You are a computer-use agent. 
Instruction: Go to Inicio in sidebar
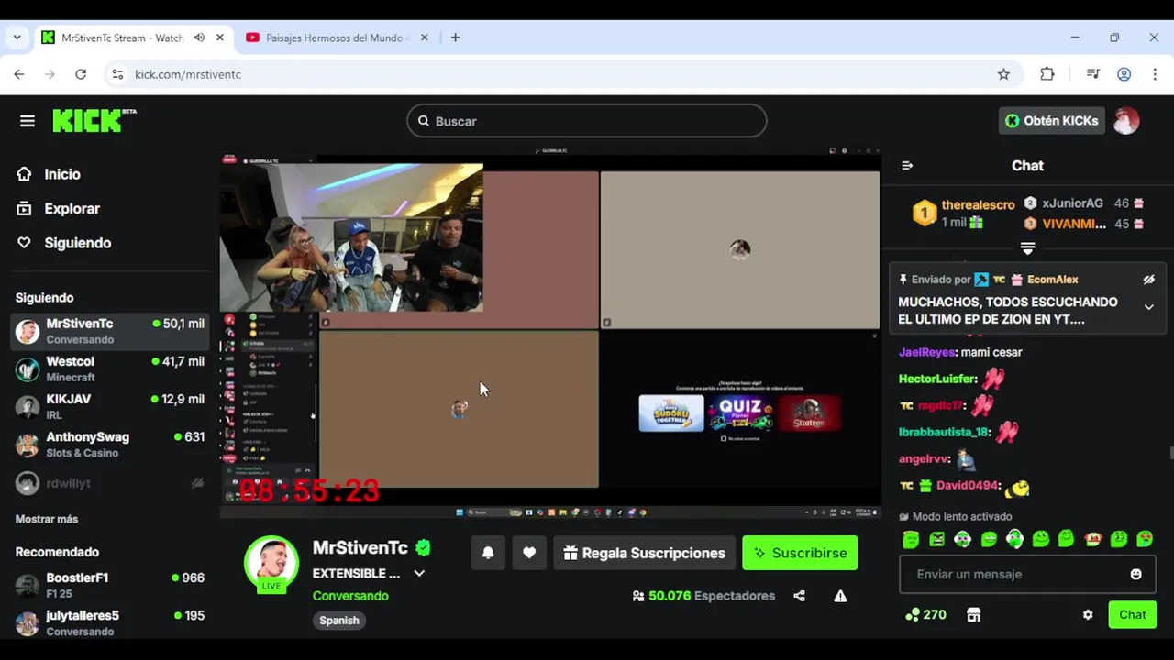(49, 174)
